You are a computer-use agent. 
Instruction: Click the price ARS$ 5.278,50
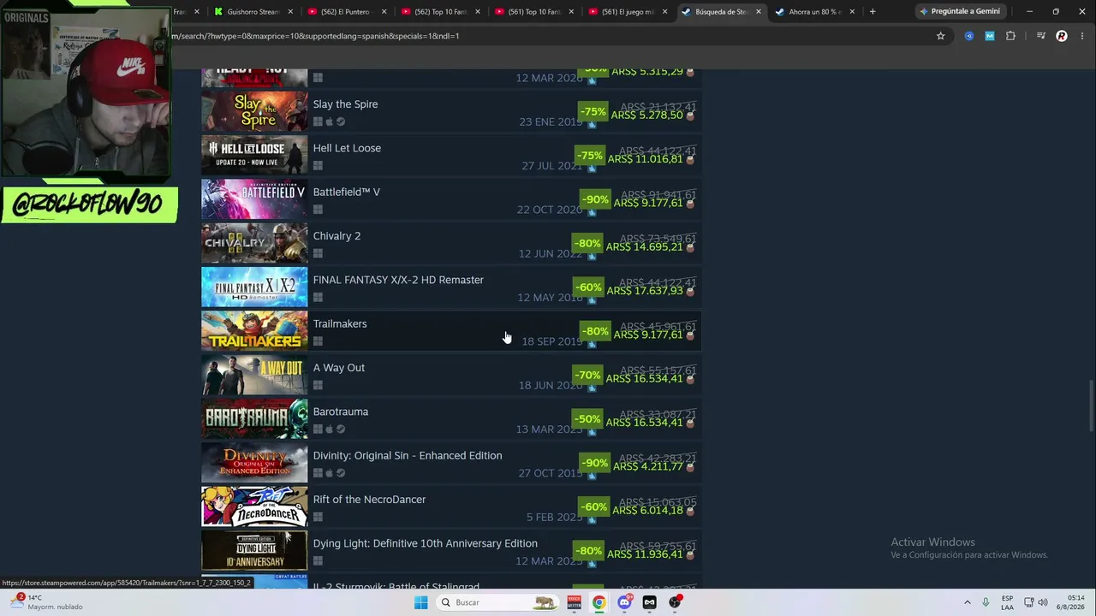point(646,115)
